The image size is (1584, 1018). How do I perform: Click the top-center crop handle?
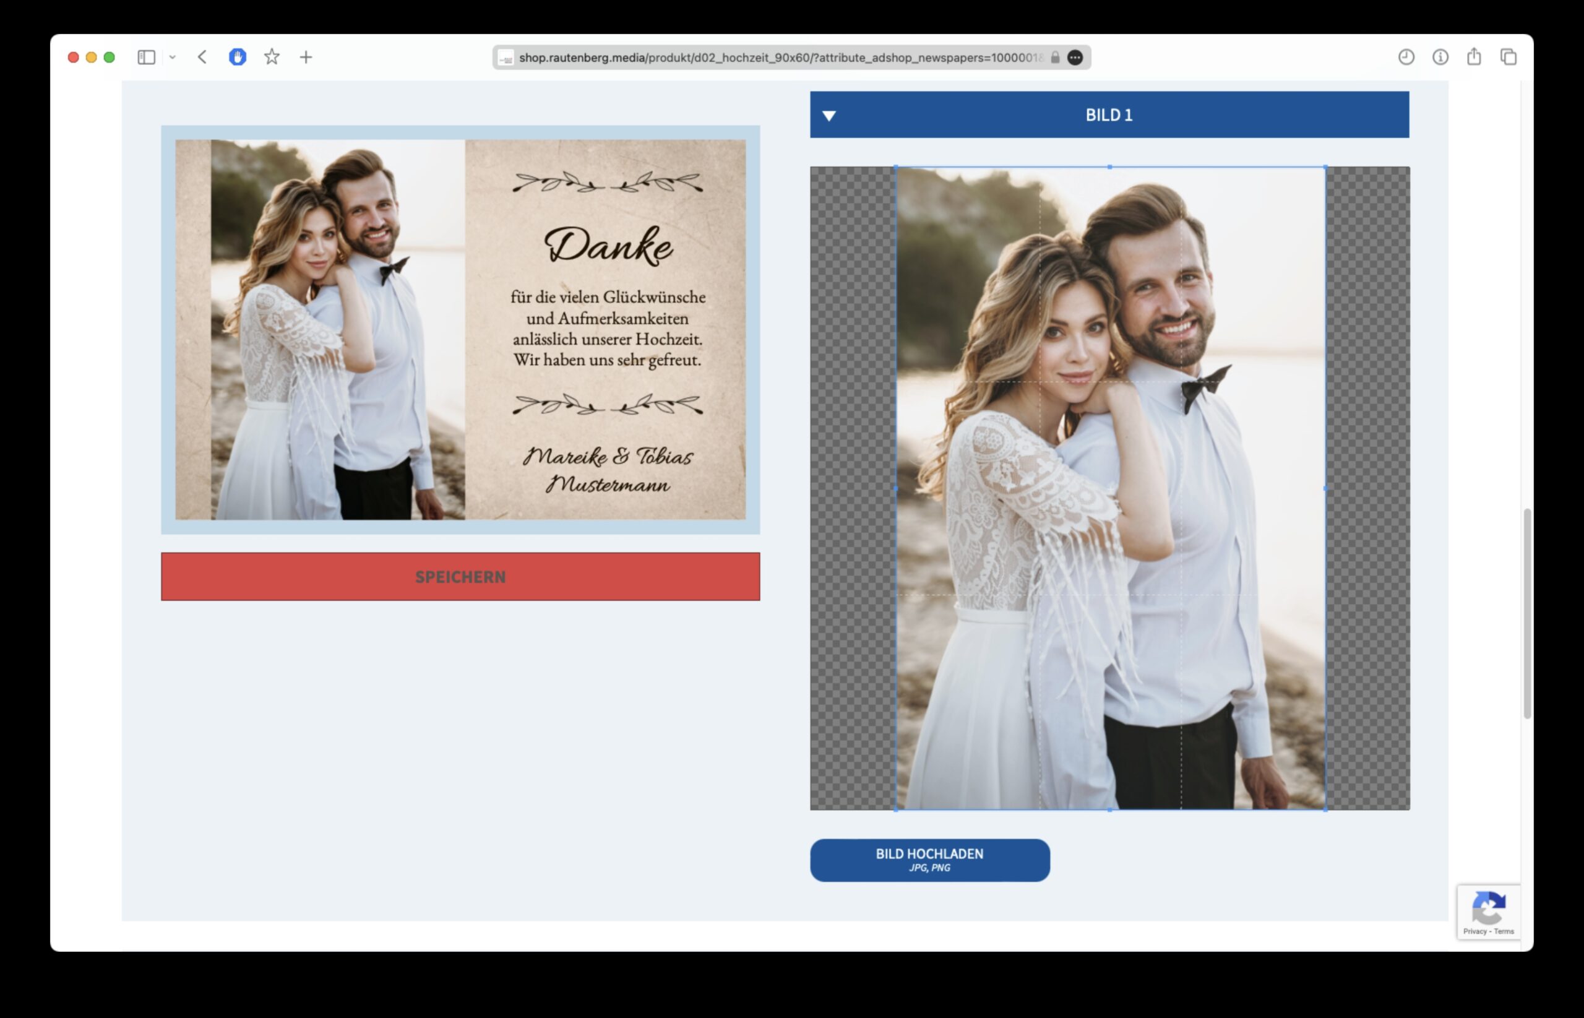coord(1110,167)
